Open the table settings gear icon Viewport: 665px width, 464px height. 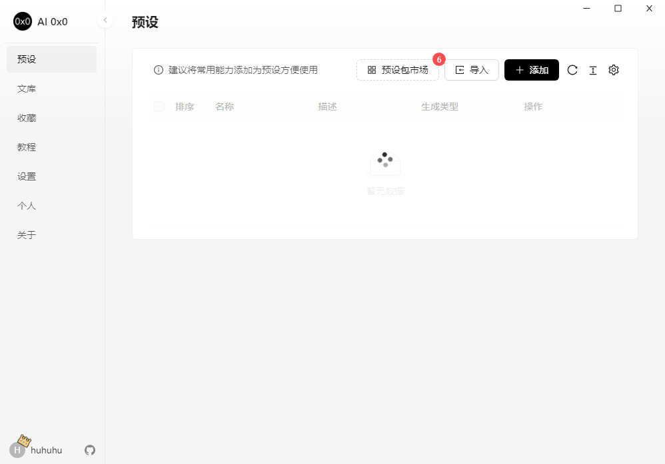(x=614, y=70)
